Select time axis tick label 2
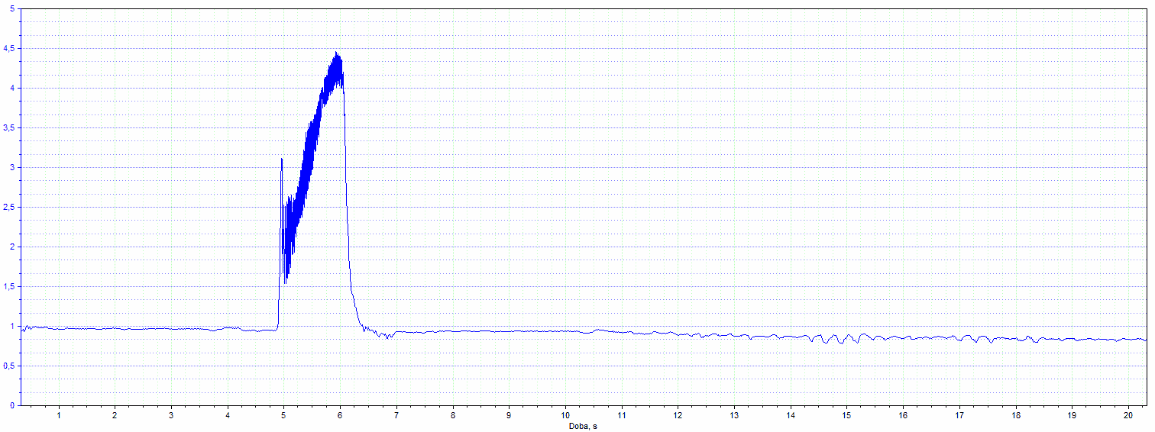The image size is (1155, 432). pos(115,416)
